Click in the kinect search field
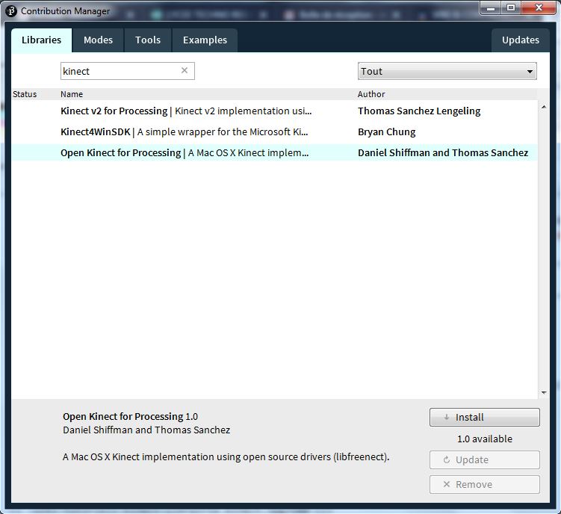 (x=120, y=71)
